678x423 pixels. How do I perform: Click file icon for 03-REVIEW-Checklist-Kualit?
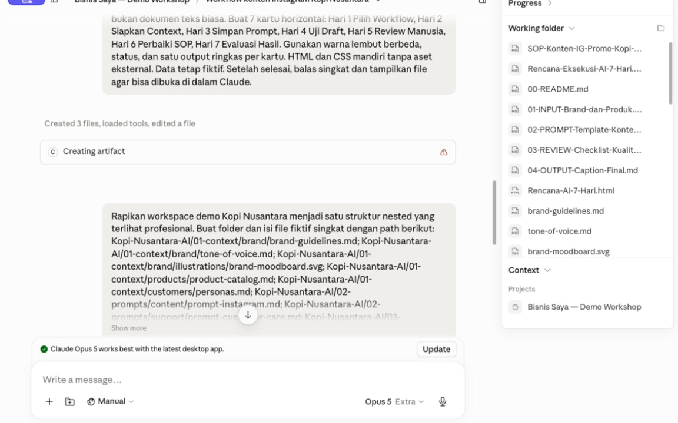click(x=515, y=150)
